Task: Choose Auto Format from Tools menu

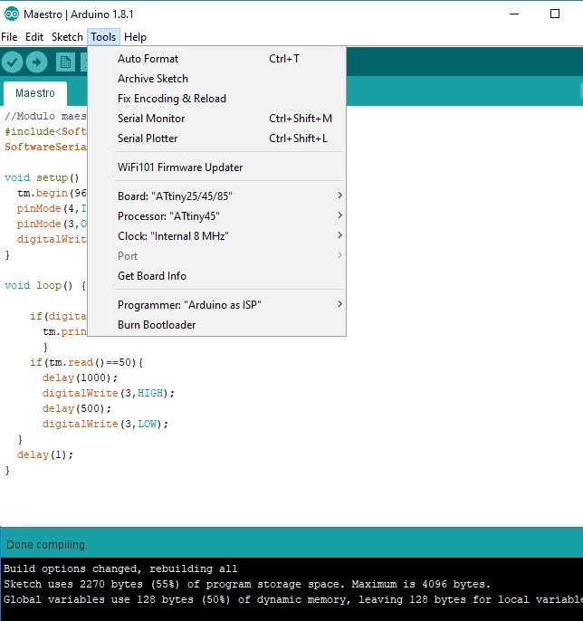Action: (216, 59)
